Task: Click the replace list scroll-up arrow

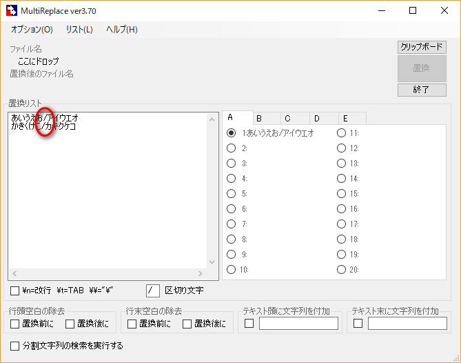Action: click(212, 119)
